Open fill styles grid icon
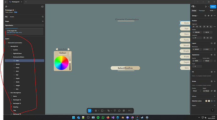The width and height of the screenshot is (217, 120). tap(212, 72)
